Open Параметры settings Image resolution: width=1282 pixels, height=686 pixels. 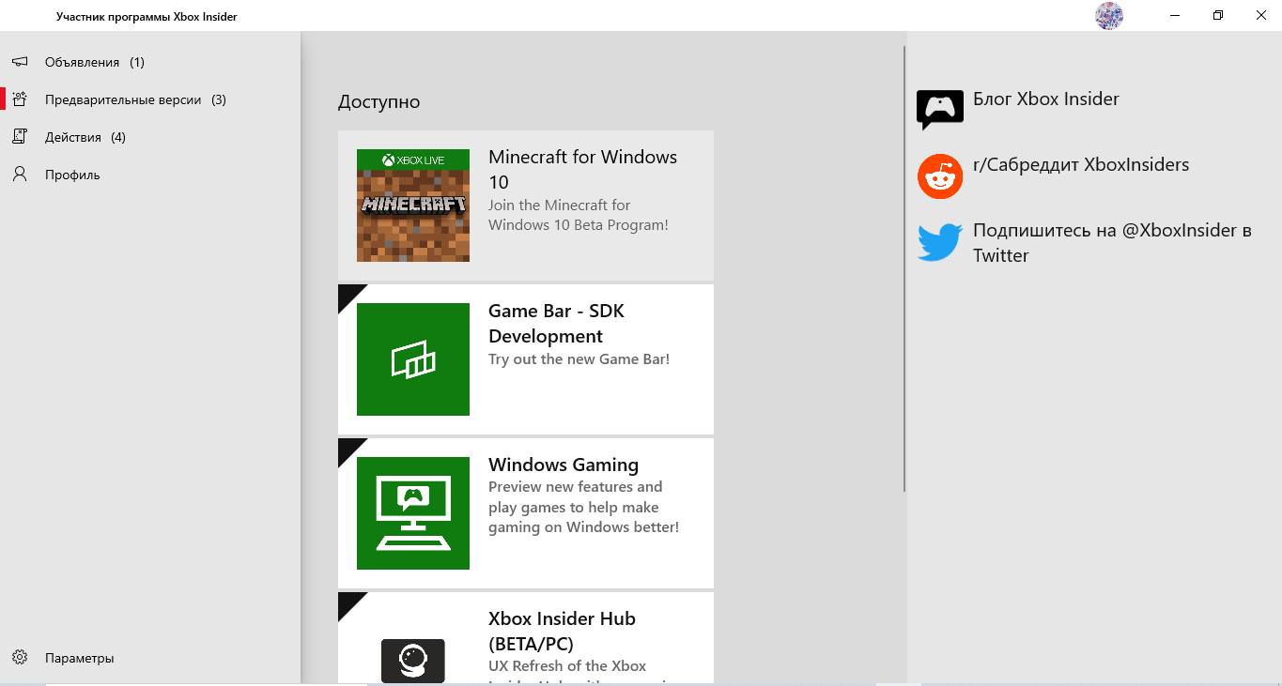click(150, 658)
